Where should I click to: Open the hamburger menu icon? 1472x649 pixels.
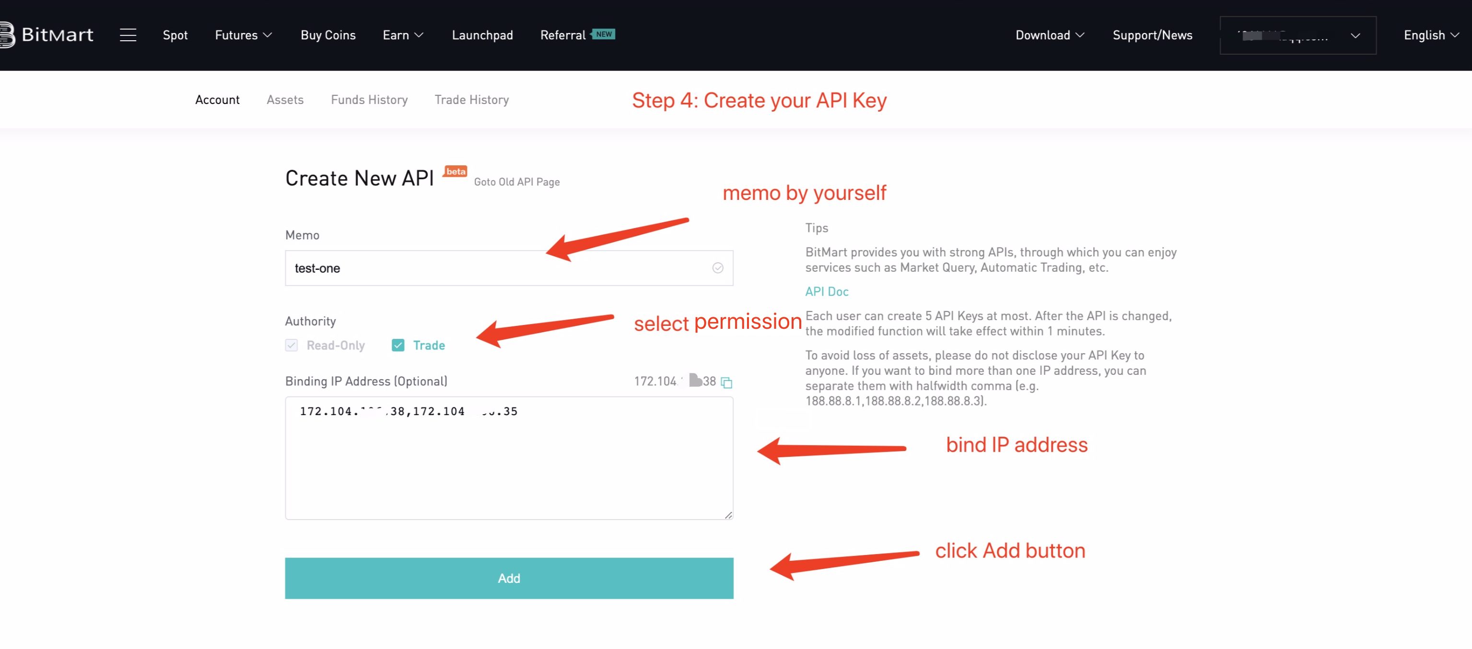128,35
